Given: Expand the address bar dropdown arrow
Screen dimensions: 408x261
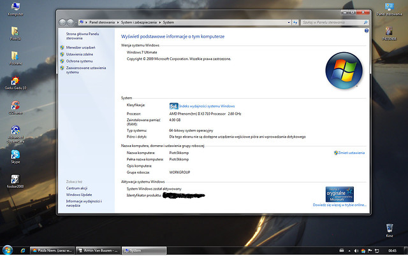Looking at the screenshot, I should [x=289, y=22].
